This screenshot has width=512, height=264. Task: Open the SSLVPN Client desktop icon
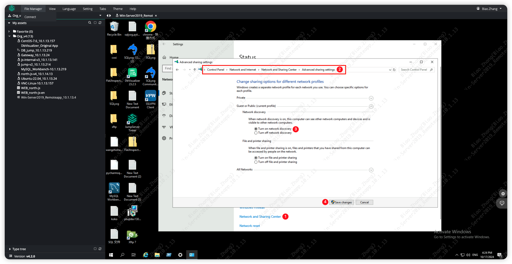pos(150,99)
